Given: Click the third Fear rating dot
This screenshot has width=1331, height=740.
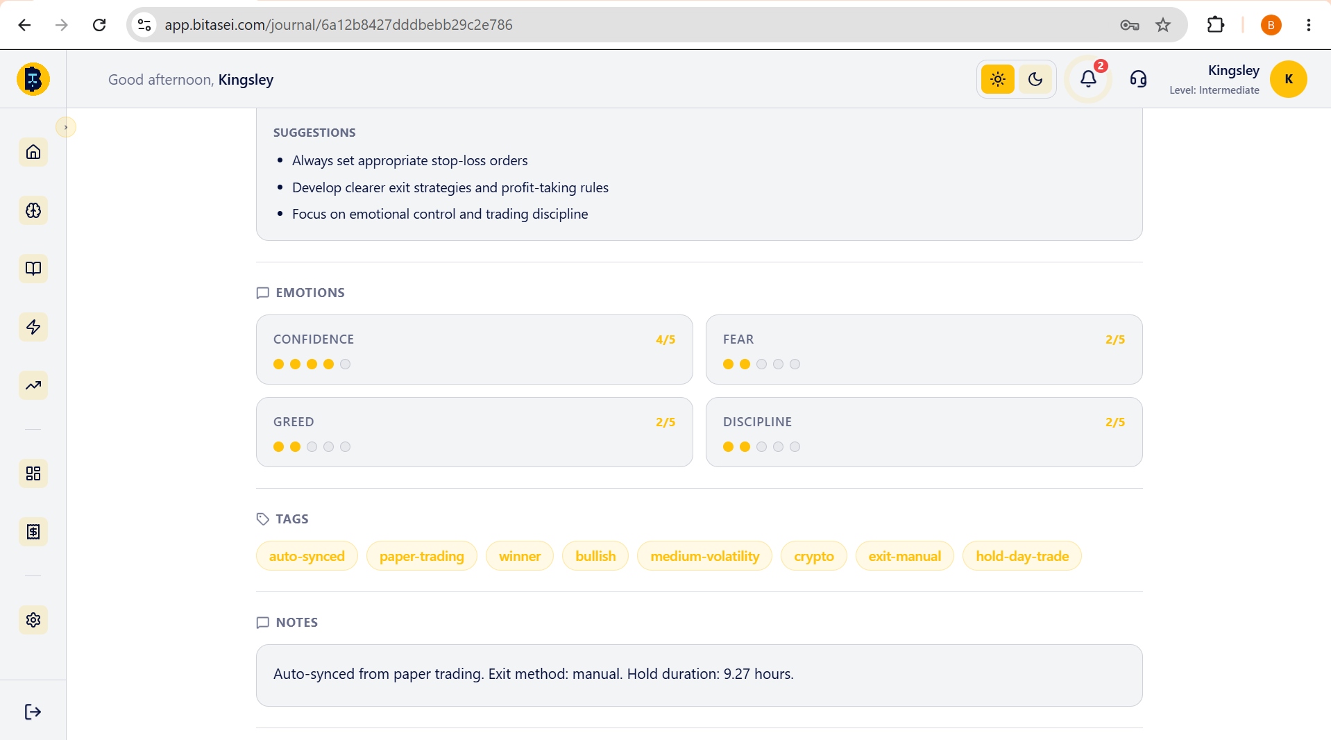Looking at the screenshot, I should tap(762, 364).
